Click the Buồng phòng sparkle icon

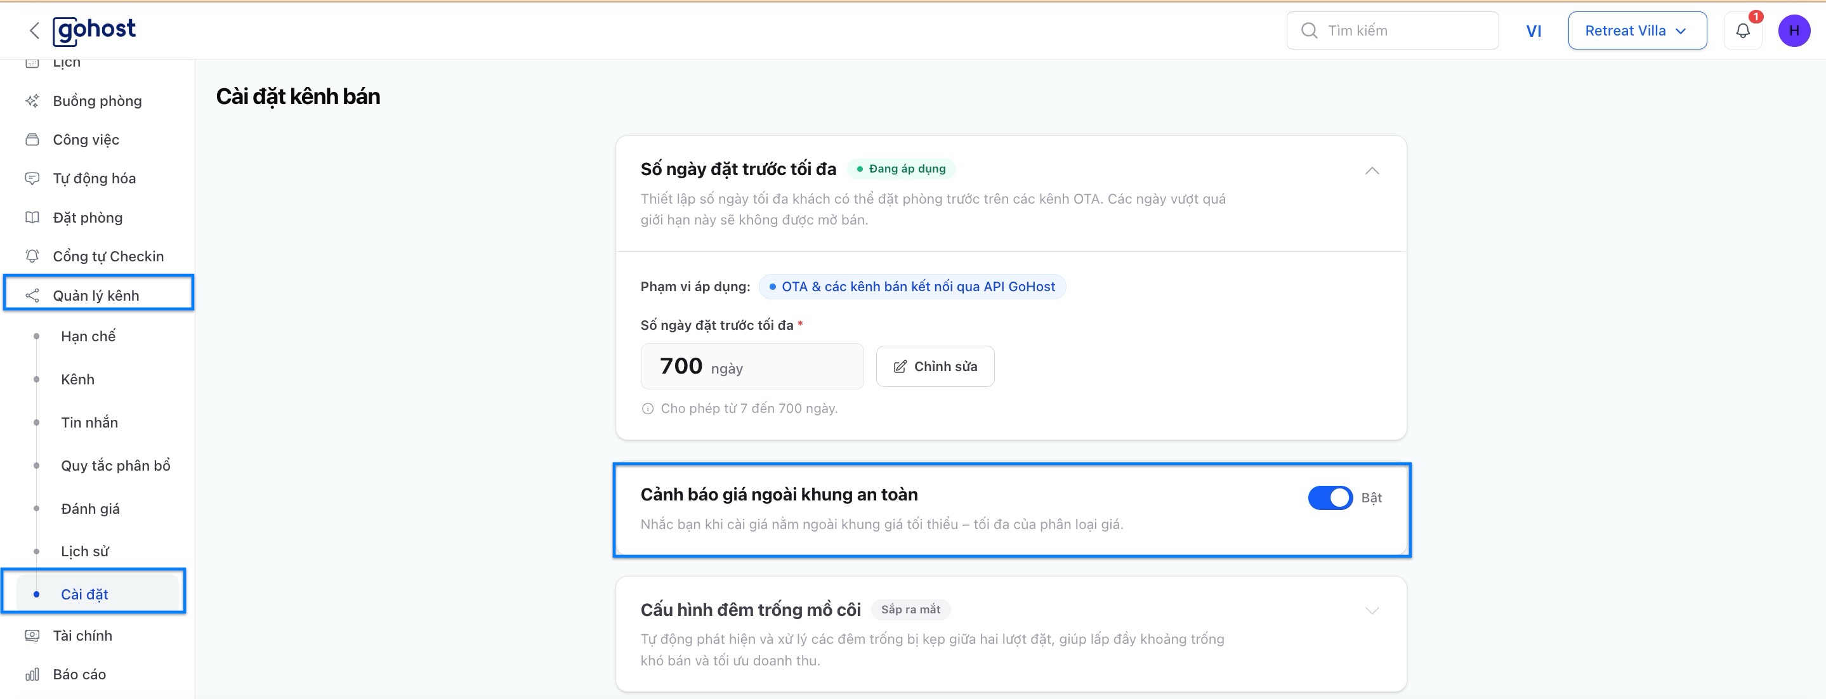coord(32,101)
